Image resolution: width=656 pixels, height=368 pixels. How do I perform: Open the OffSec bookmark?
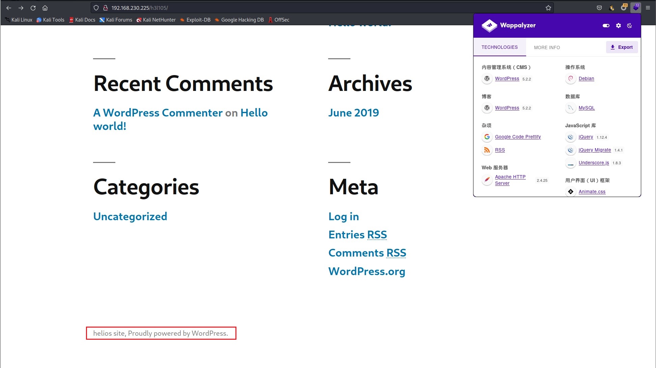click(279, 20)
